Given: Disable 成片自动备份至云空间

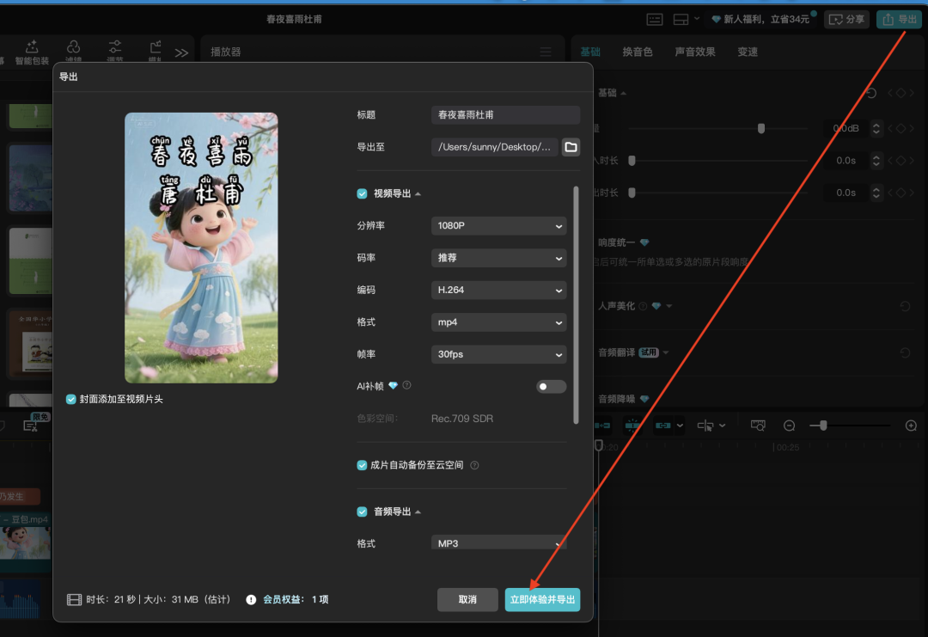Looking at the screenshot, I should [x=362, y=465].
